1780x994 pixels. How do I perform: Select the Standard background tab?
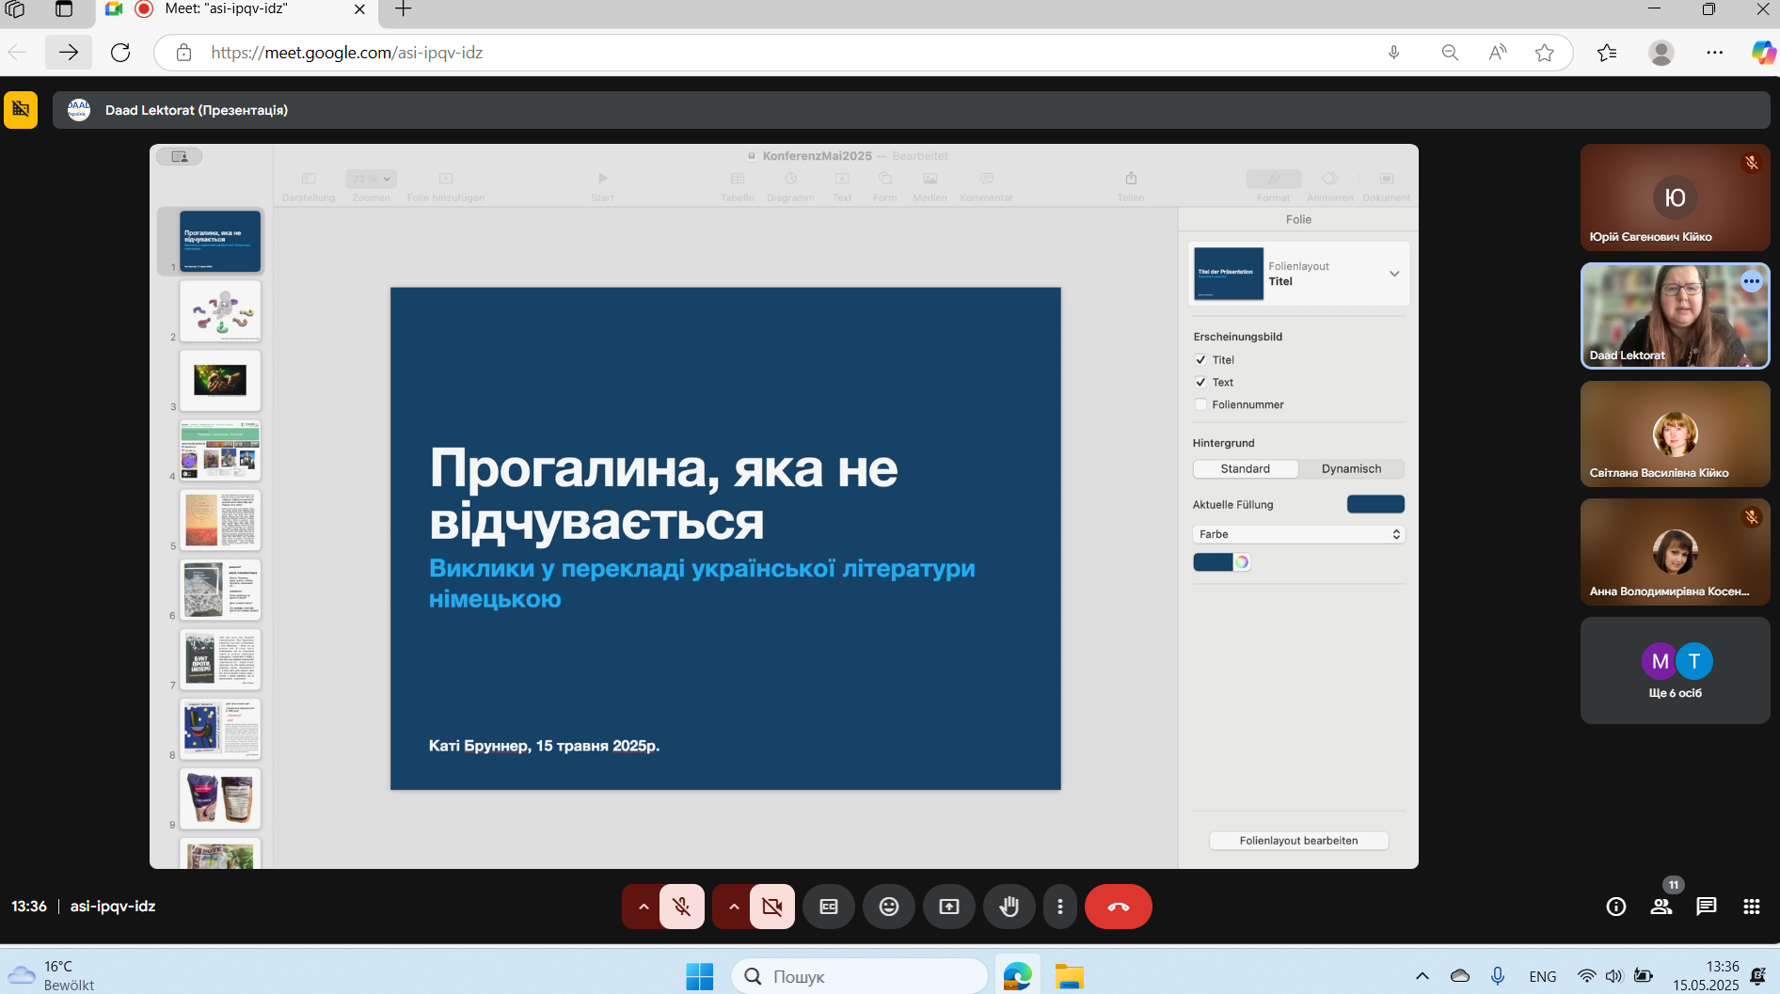click(x=1245, y=468)
